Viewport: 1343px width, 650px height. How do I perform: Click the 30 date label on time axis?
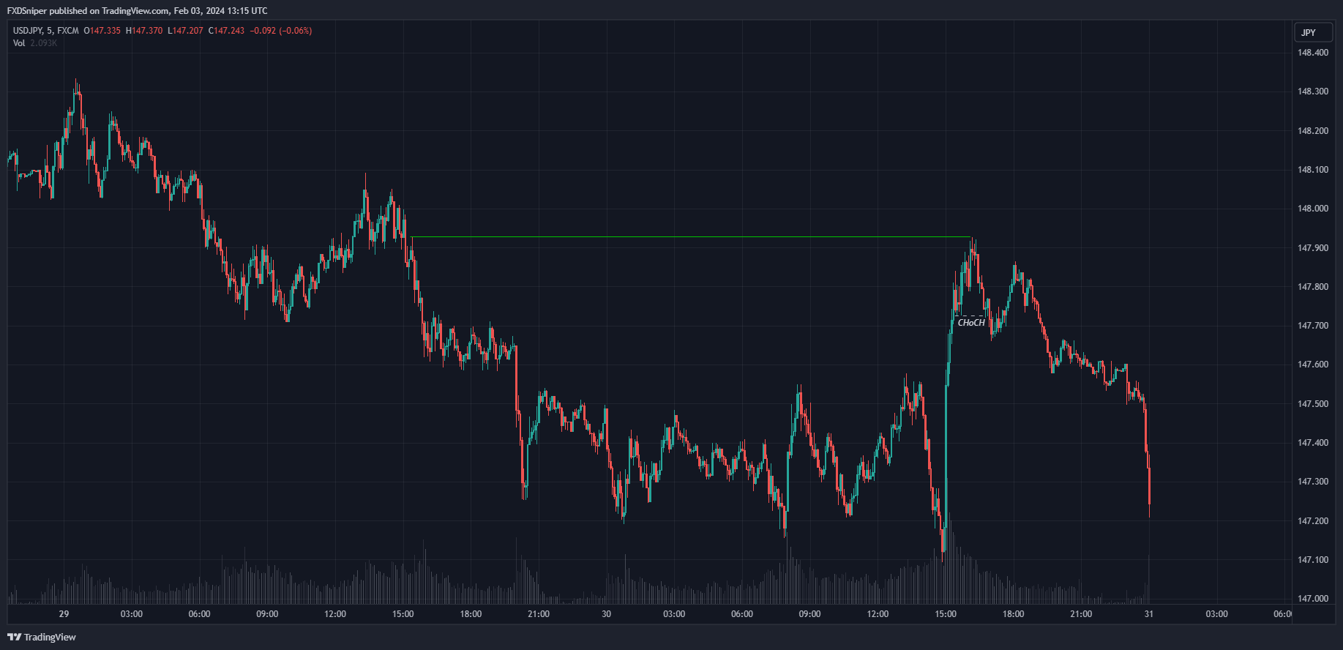pos(606,614)
